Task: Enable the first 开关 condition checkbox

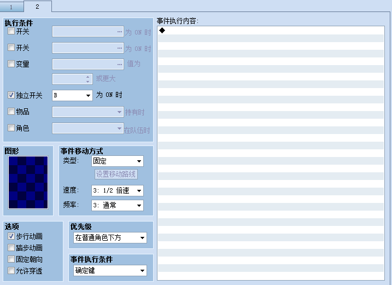Action: click(x=11, y=31)
